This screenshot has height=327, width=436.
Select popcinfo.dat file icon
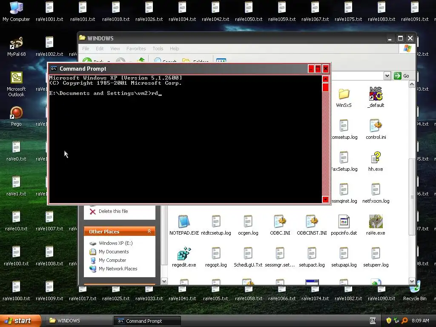(x=344, y=225)
